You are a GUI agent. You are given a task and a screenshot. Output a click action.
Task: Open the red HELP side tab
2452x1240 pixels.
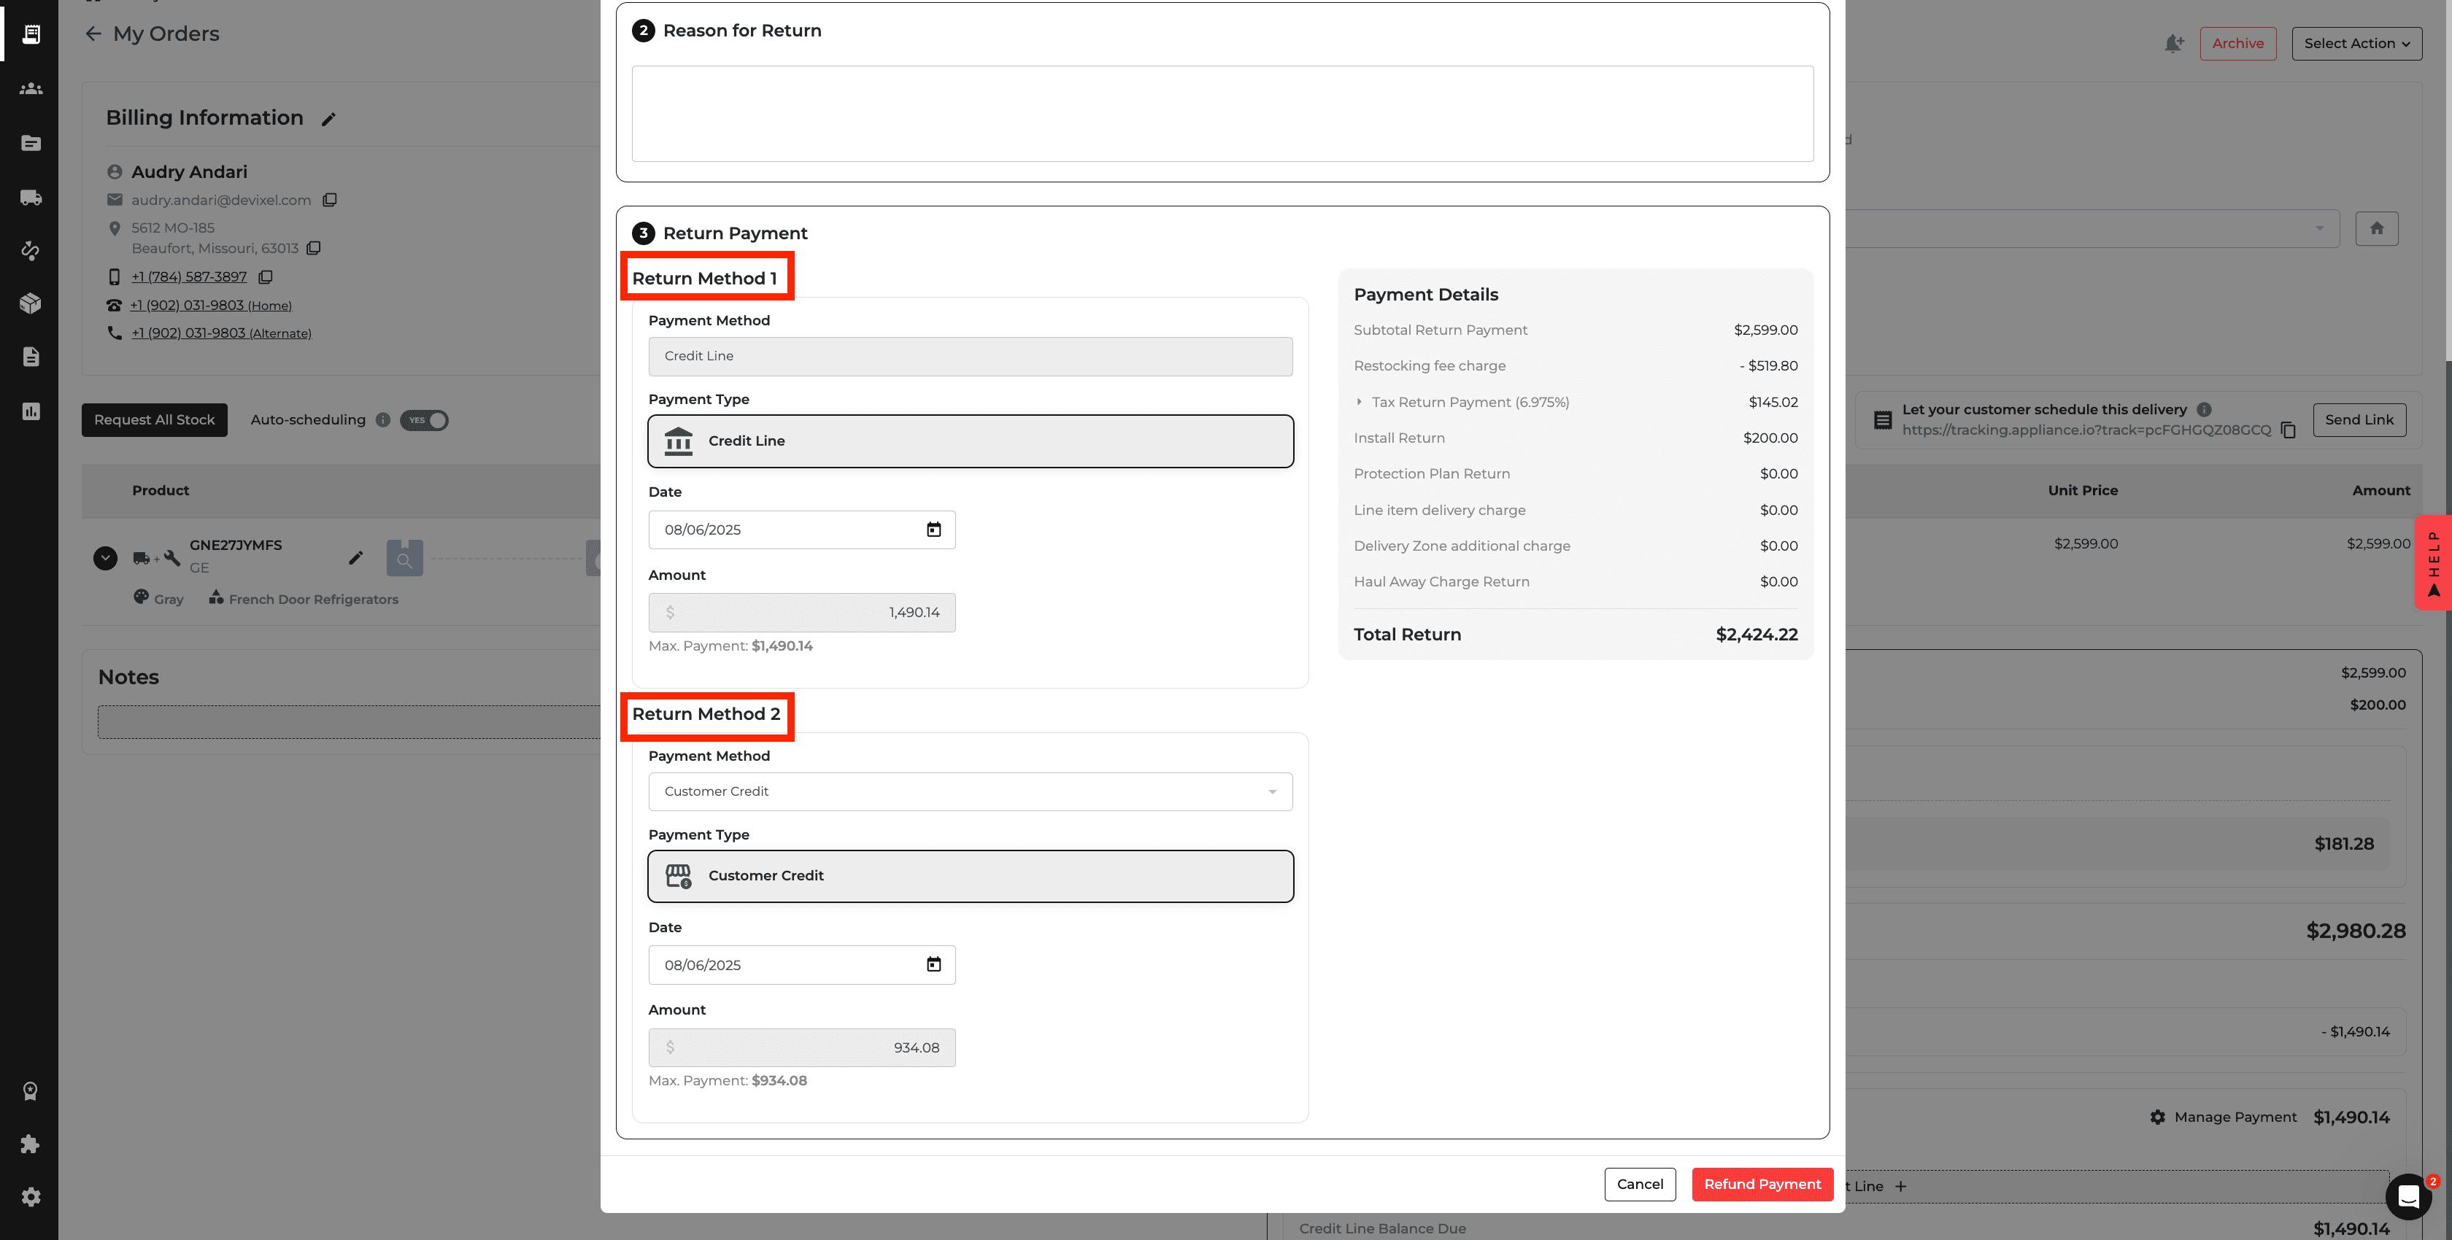coord(2433,562)
